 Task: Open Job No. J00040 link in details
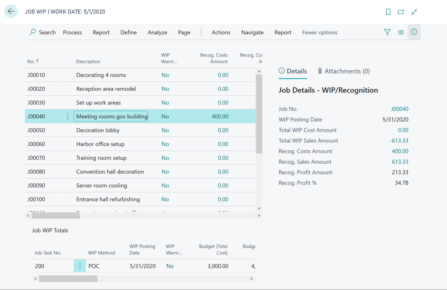(x=400, y=109)
